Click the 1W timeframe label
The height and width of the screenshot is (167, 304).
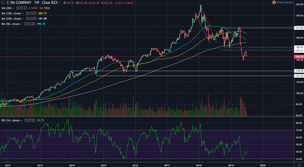(x=37, y=3)
